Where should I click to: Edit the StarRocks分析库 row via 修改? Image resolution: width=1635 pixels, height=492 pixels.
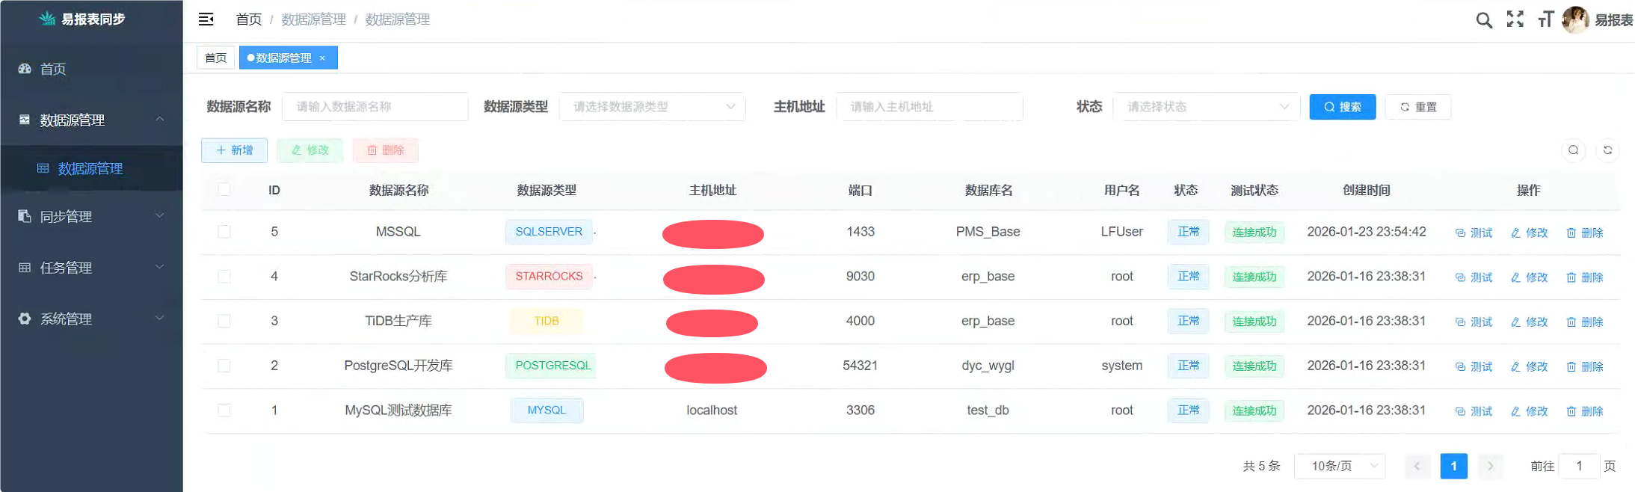(x=1529, y=277)
